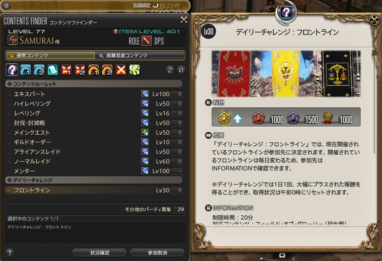Open the Gold Saucer cactuar category icon
The height and width of the screenshot is (261, 382).
coord(135,70)
